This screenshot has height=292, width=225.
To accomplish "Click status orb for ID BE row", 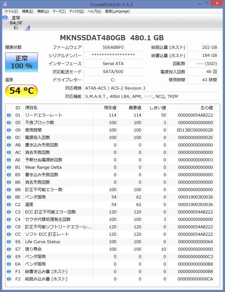I will coord(9,197).
